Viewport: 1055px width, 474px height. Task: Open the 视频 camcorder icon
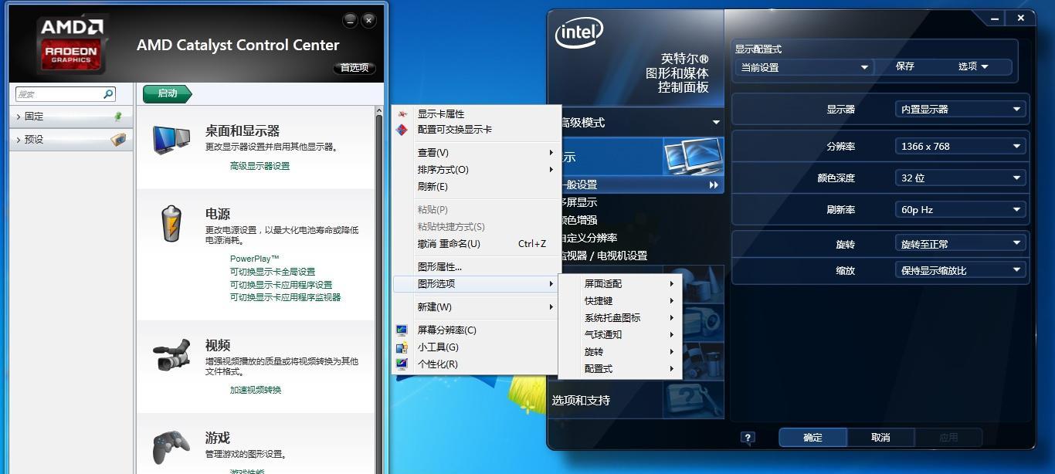pyautogui.click(x=171, y=355)
